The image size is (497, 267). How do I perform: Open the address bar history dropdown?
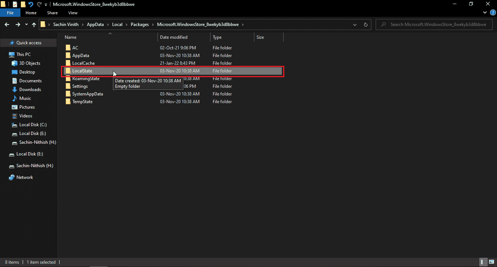[355, 25]
